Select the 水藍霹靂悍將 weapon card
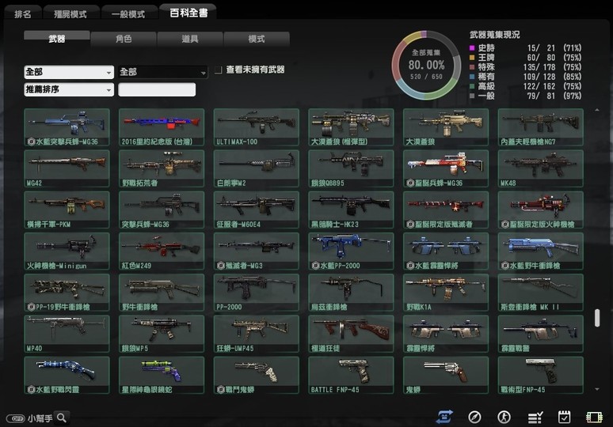 (446, 251)
